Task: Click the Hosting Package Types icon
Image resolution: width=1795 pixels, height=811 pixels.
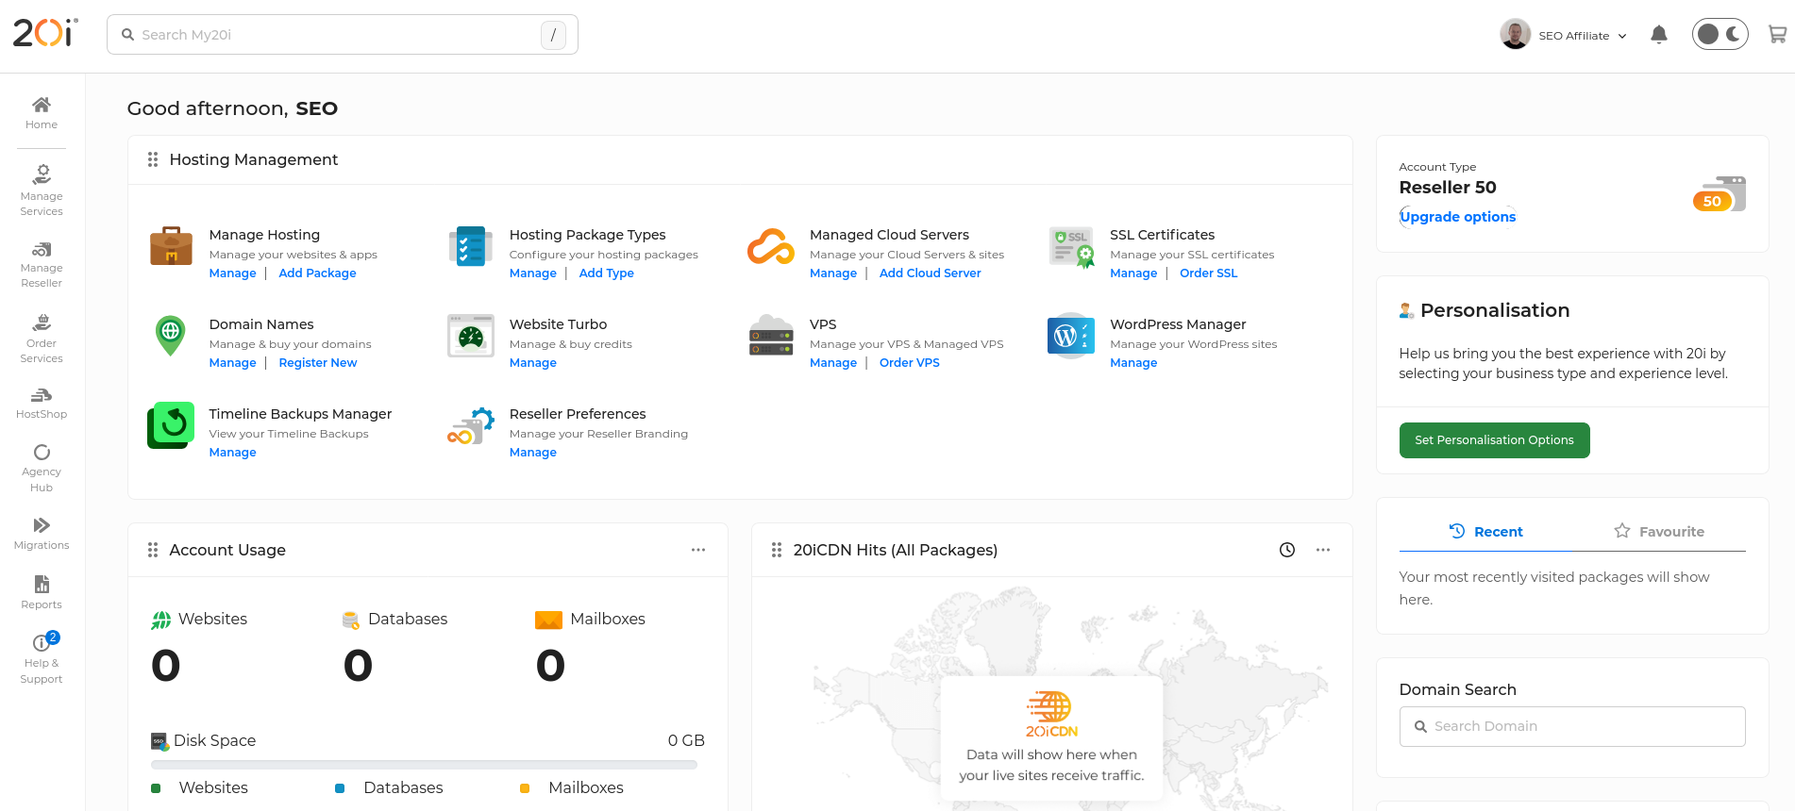Action: click(470, 246)
